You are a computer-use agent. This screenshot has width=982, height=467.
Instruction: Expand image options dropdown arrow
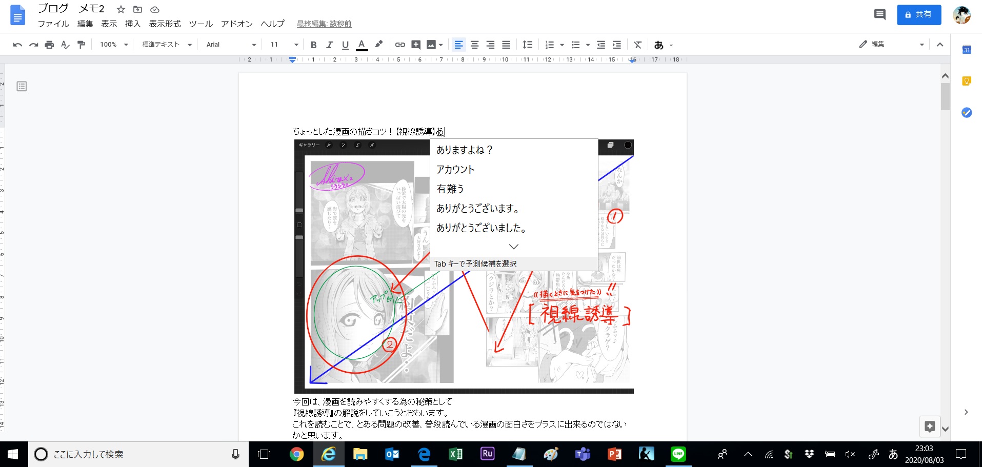point(440,45)
